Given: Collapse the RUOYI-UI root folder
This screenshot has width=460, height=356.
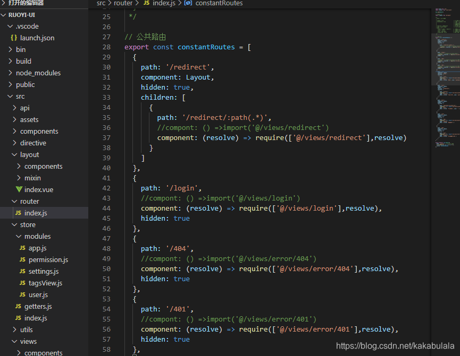Looking at the screenshot, I should 4,15.
